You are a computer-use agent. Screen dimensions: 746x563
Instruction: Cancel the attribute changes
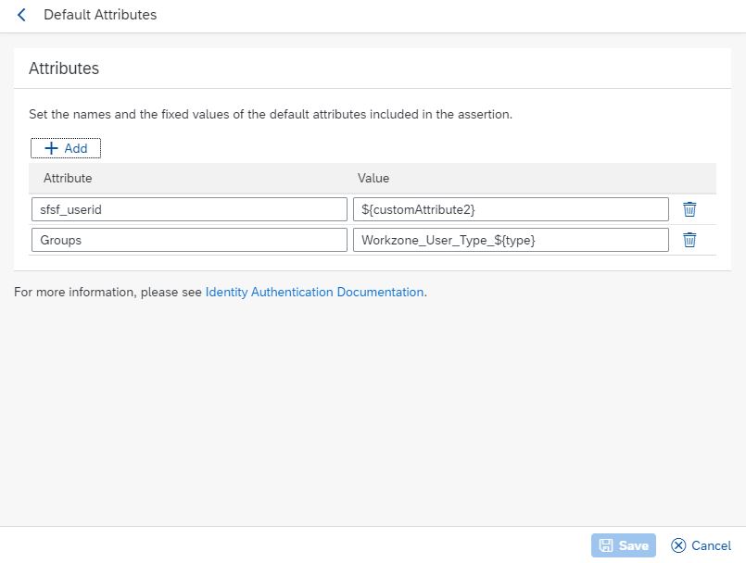click(x=701, y=545)
